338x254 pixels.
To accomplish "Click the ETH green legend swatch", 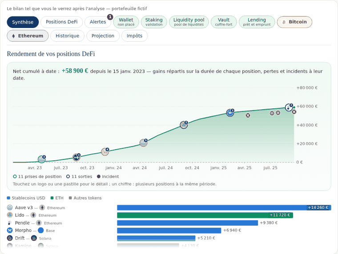I will coord(52,198).
